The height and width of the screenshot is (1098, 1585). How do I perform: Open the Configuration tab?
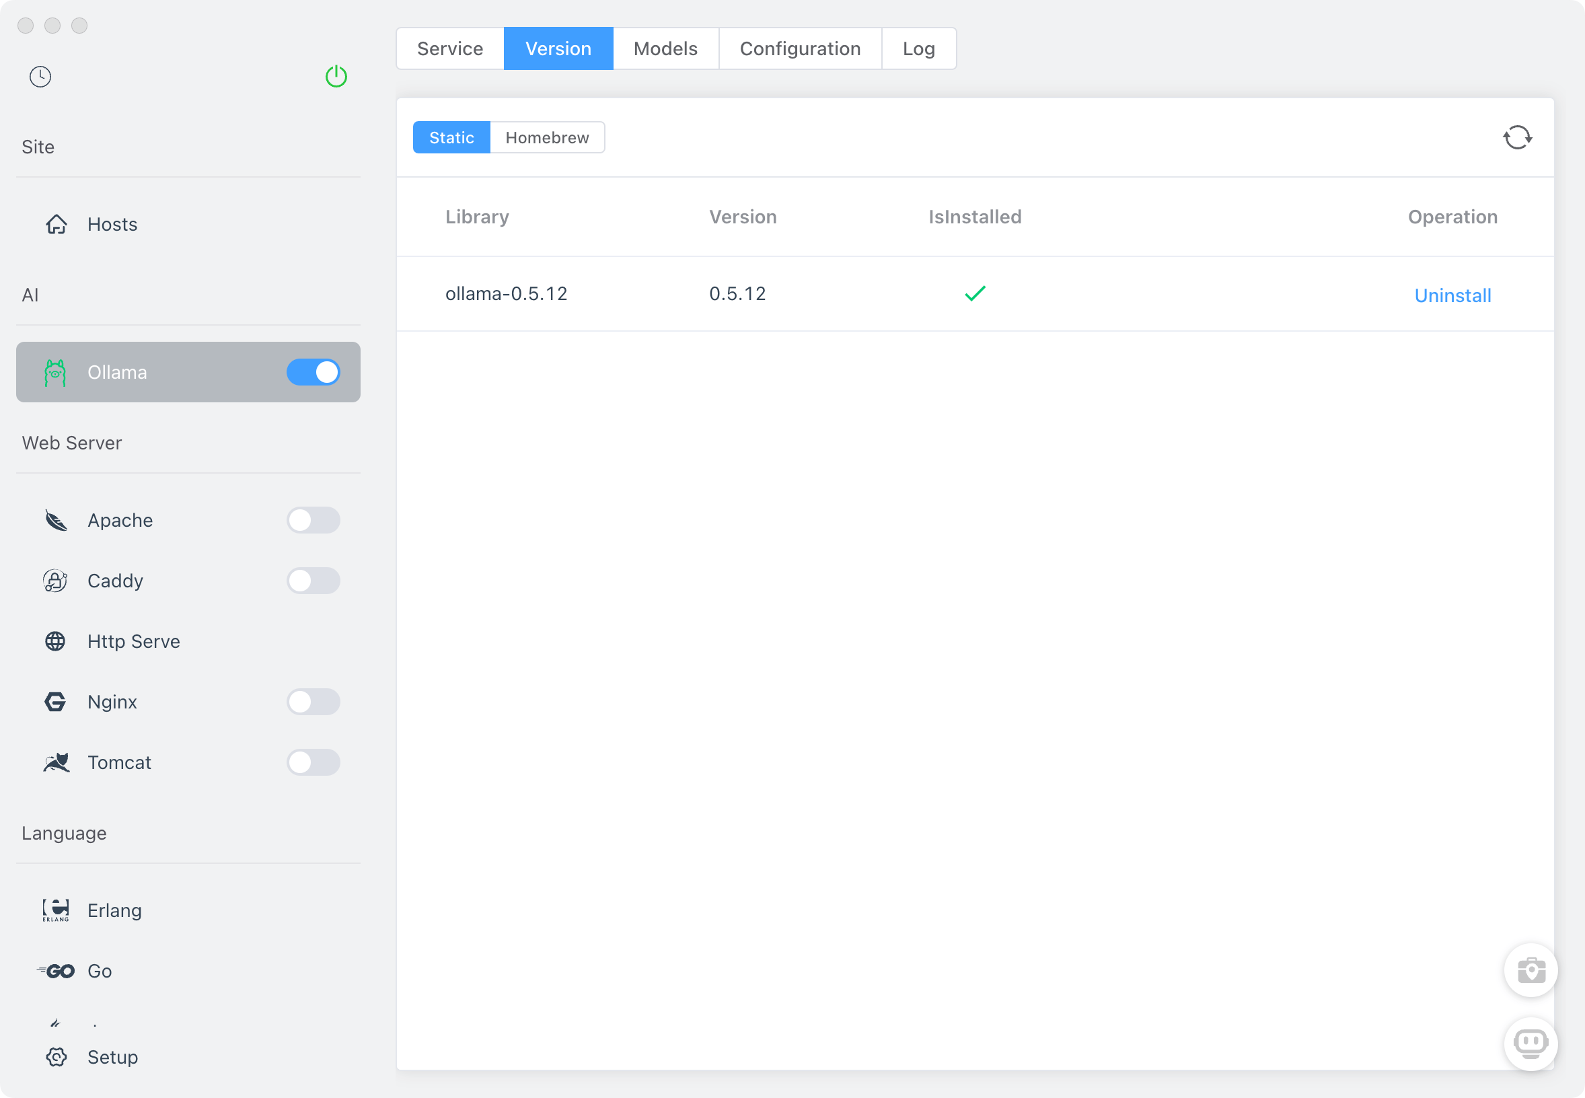point(800,48)
